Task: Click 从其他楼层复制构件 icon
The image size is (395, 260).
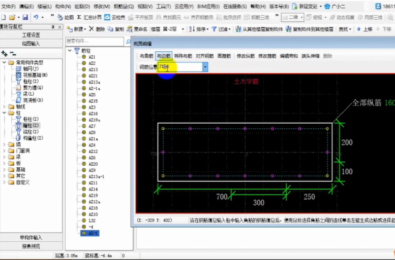Action: (x=238, y=29)
